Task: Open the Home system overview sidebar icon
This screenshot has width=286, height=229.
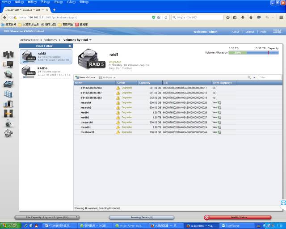Action: tap(8, 55)
